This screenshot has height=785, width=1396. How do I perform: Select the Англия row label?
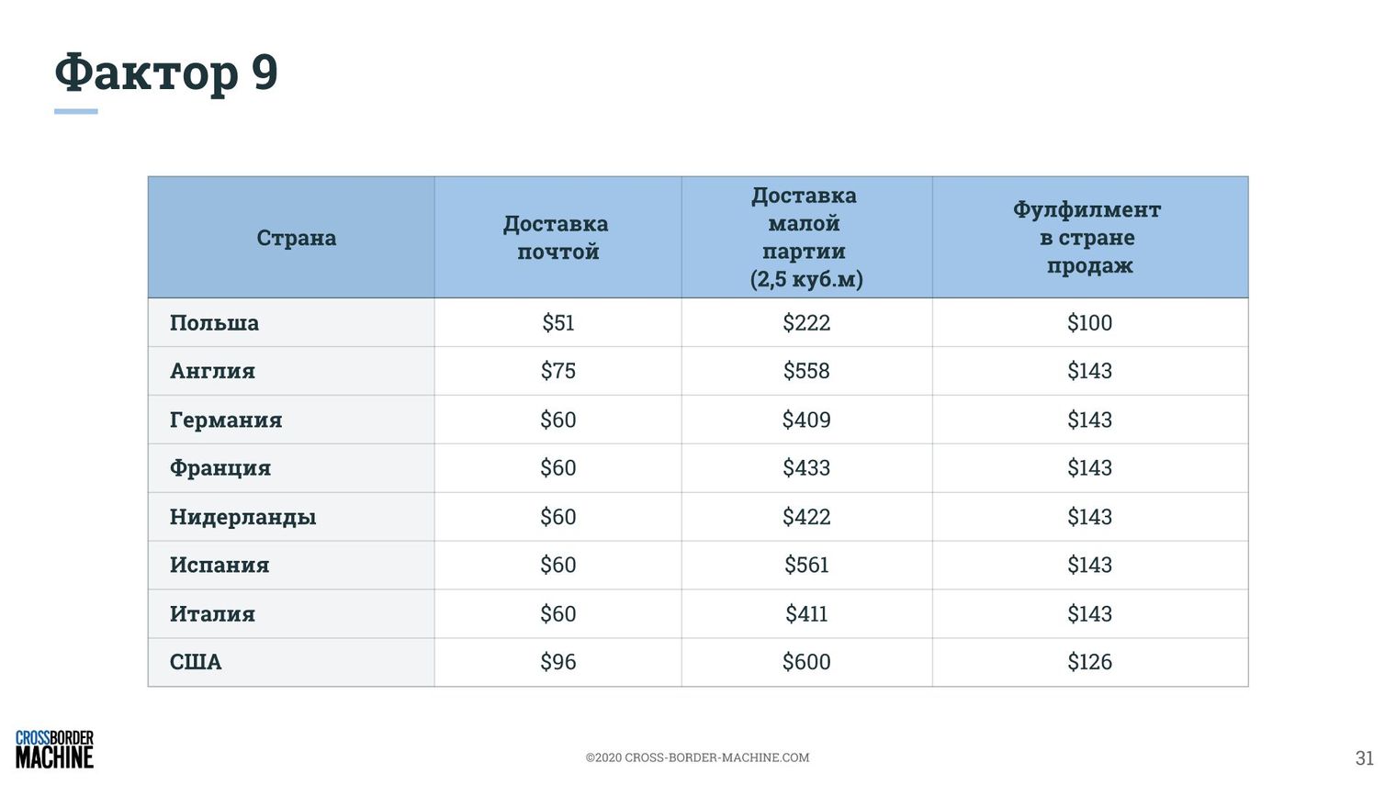coord(212,371)
